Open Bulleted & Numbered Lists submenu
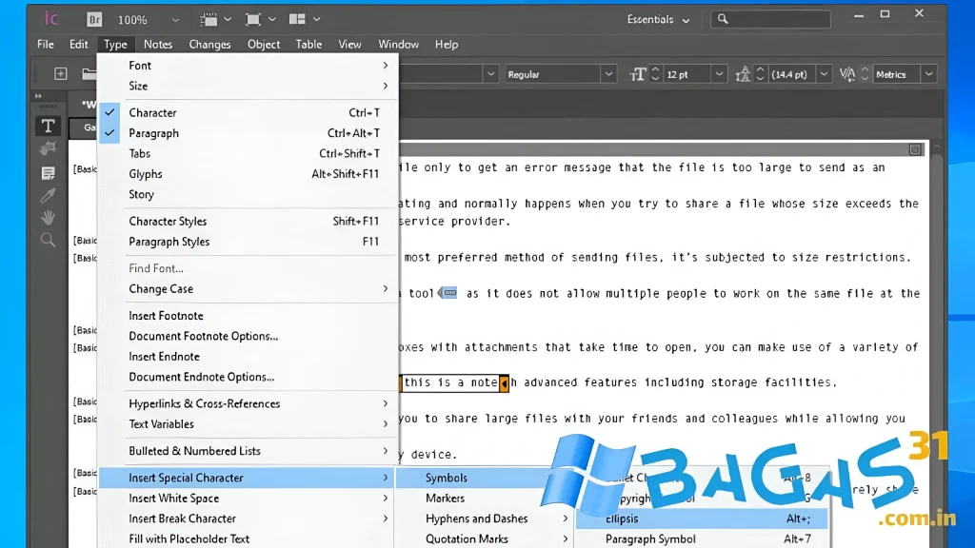975x548 pixels. 248,451
